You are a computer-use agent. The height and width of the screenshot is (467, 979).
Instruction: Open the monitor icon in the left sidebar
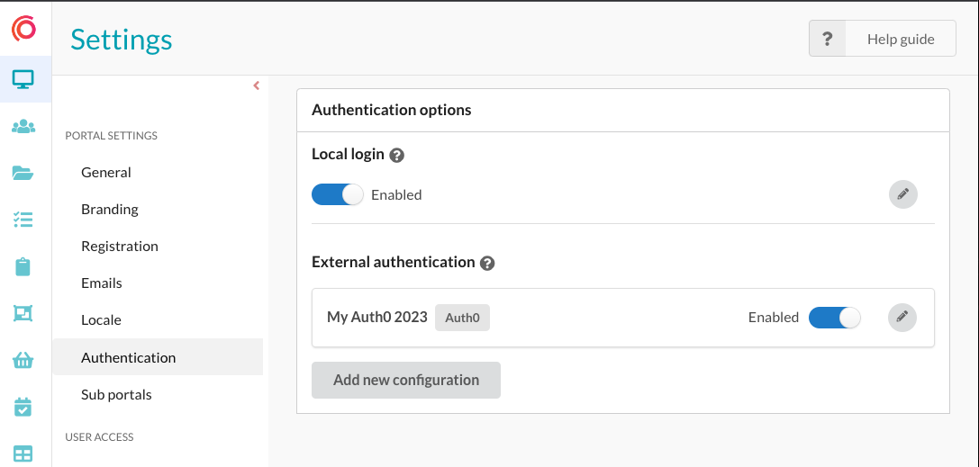(x=23, y=79)
